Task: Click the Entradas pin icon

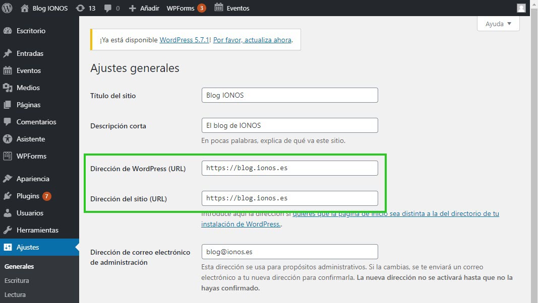Action: [7, 53]
